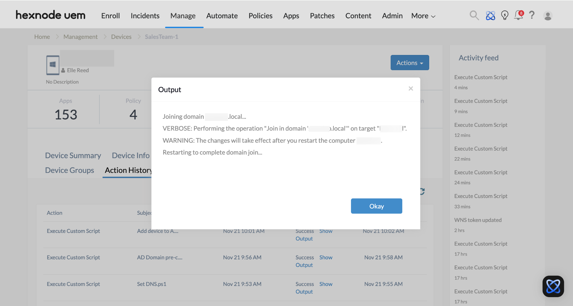Close the Output dialog with X
Screen dimensions: 573x306
pyautogui.click(x=411, y=89)
